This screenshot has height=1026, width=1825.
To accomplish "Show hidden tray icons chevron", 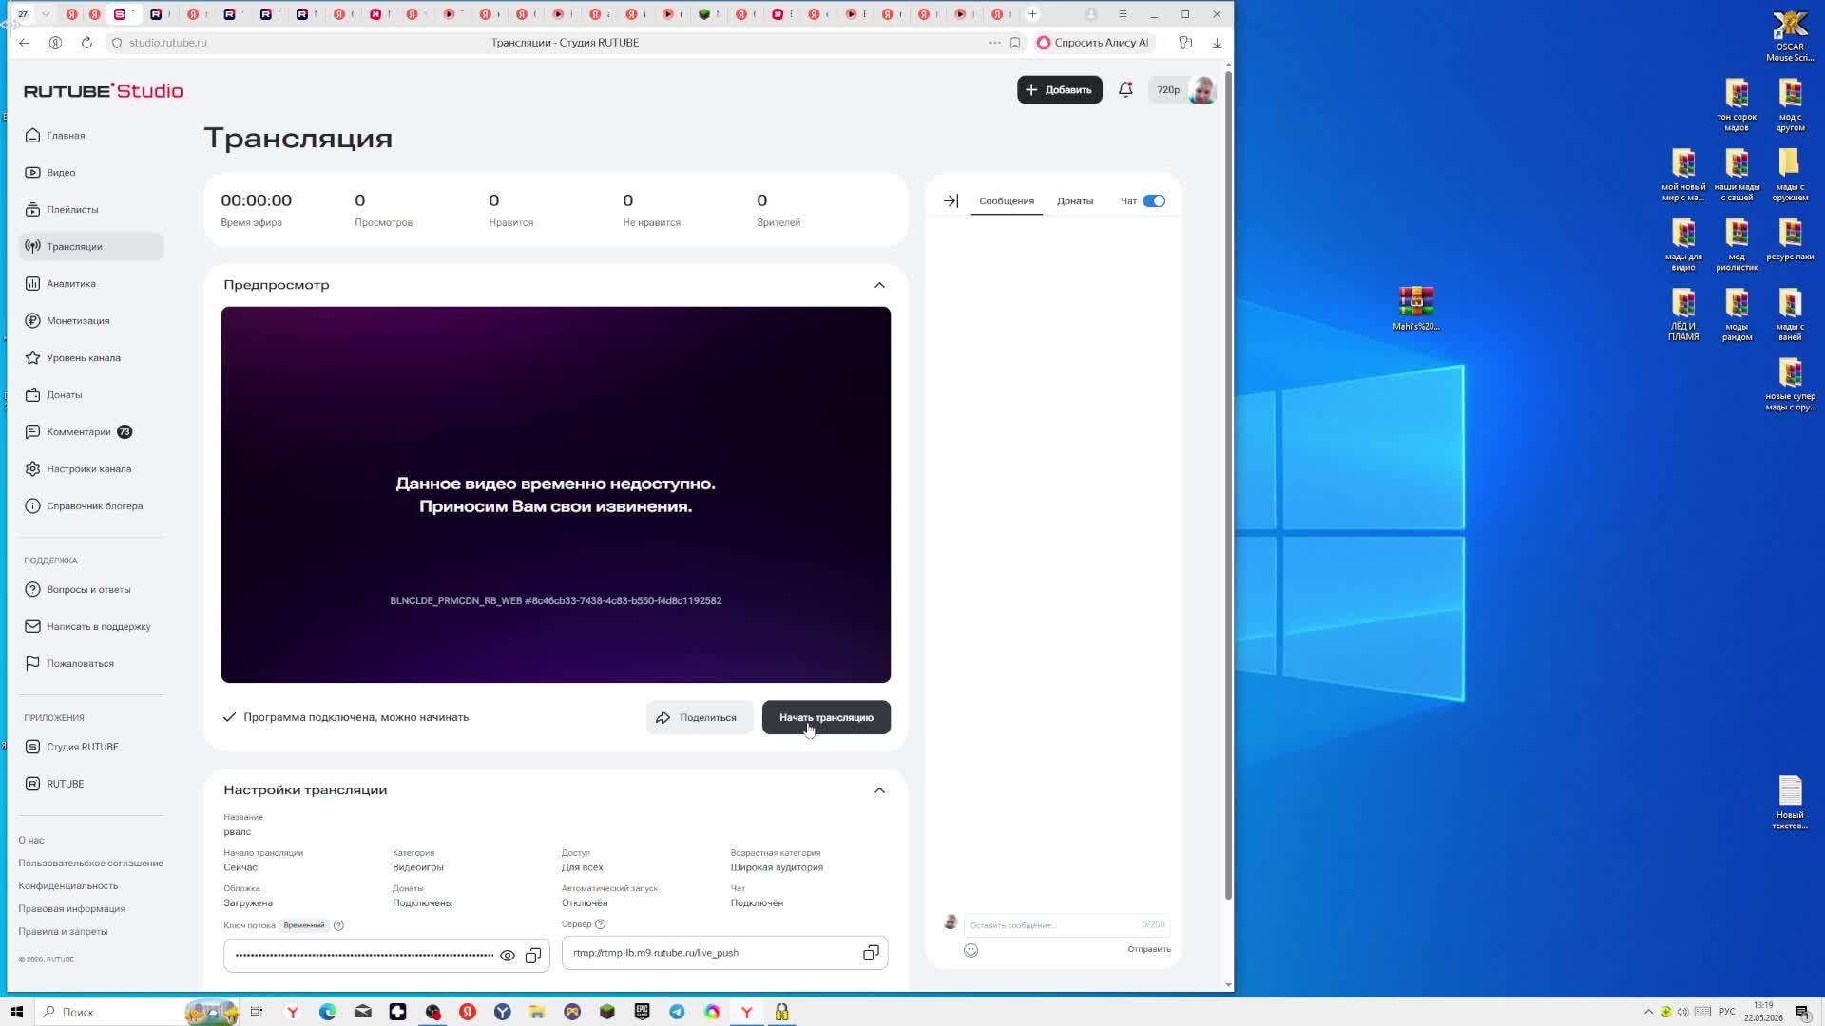I will 1648,1012.
